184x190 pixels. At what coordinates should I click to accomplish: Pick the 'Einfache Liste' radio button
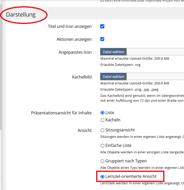[103, 146]
